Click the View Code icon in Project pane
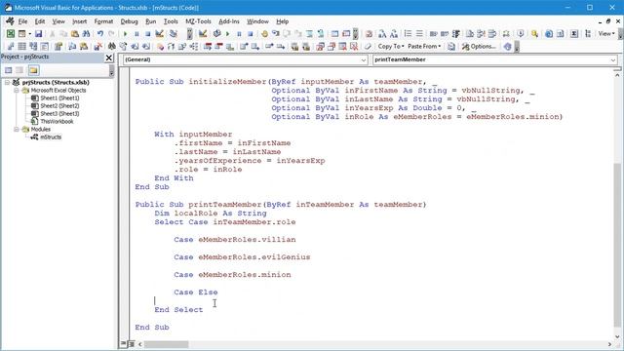The width and height of the screenshot is (624, 351). pyautogui.click(x=9, y=70)
